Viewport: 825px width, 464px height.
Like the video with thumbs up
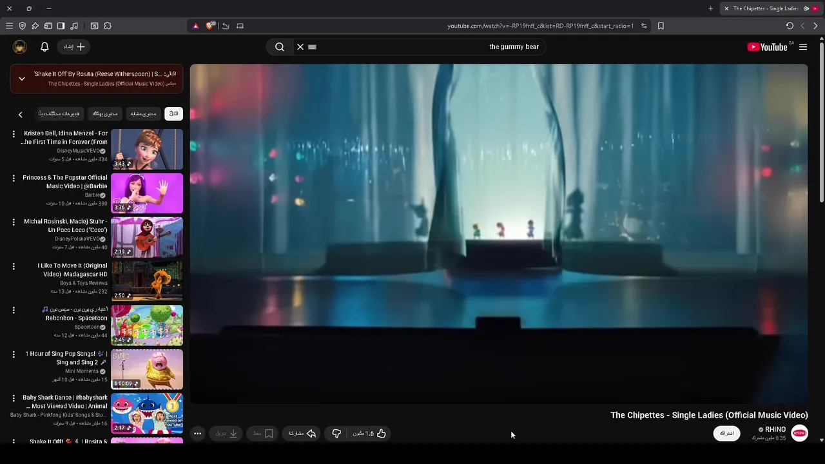click(369, 434)
